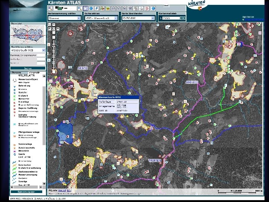Click Kanalisation entry in the legend
269x202 pixels.
25,165
